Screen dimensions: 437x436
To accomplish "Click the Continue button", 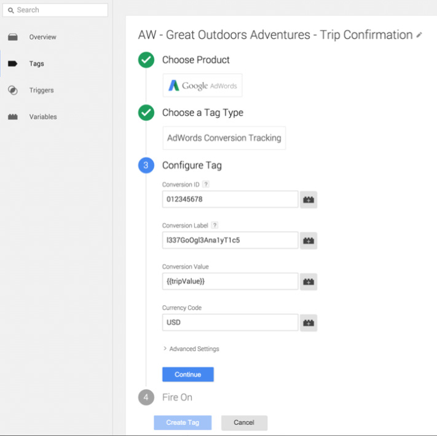I will point(188,375).
